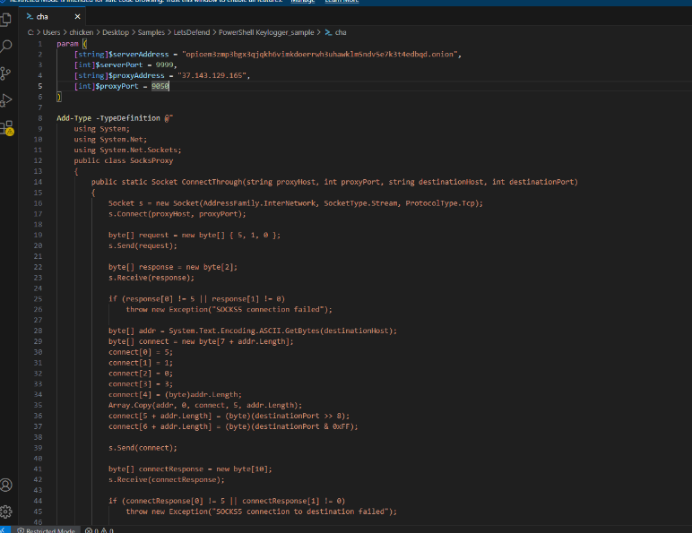Click "SOCKS5 connection to destination failed" text
This screenshot has height=533, width=692.
pos(298,512)
